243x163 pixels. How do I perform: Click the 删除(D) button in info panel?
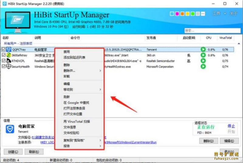tap(209, 141)
